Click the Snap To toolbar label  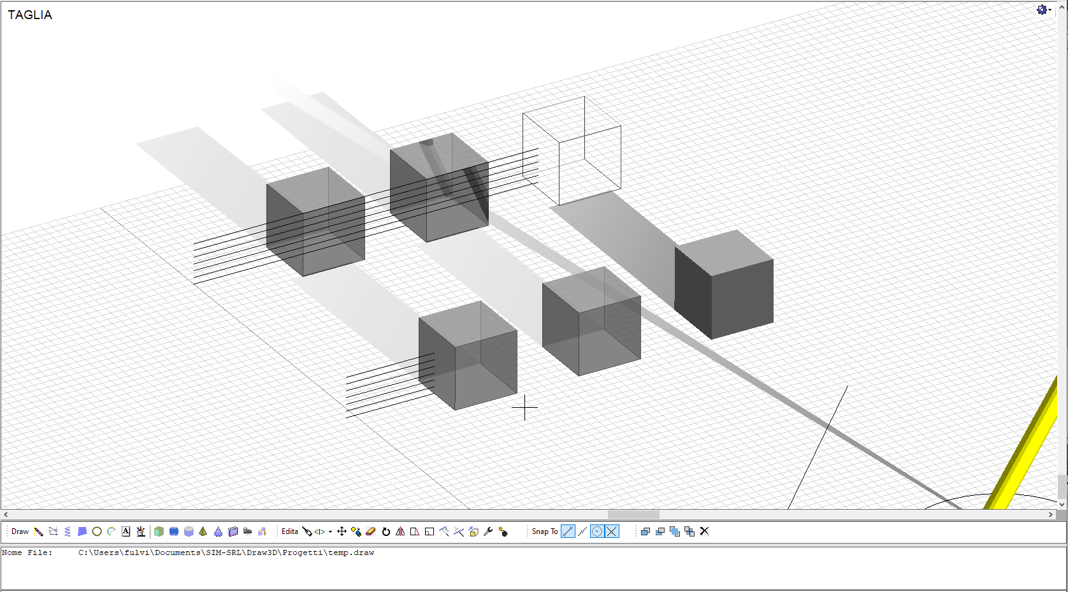point(545,531)
